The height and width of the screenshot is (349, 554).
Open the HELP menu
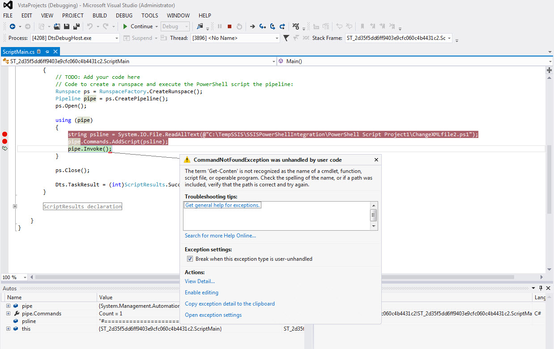(x=205, y=15)
